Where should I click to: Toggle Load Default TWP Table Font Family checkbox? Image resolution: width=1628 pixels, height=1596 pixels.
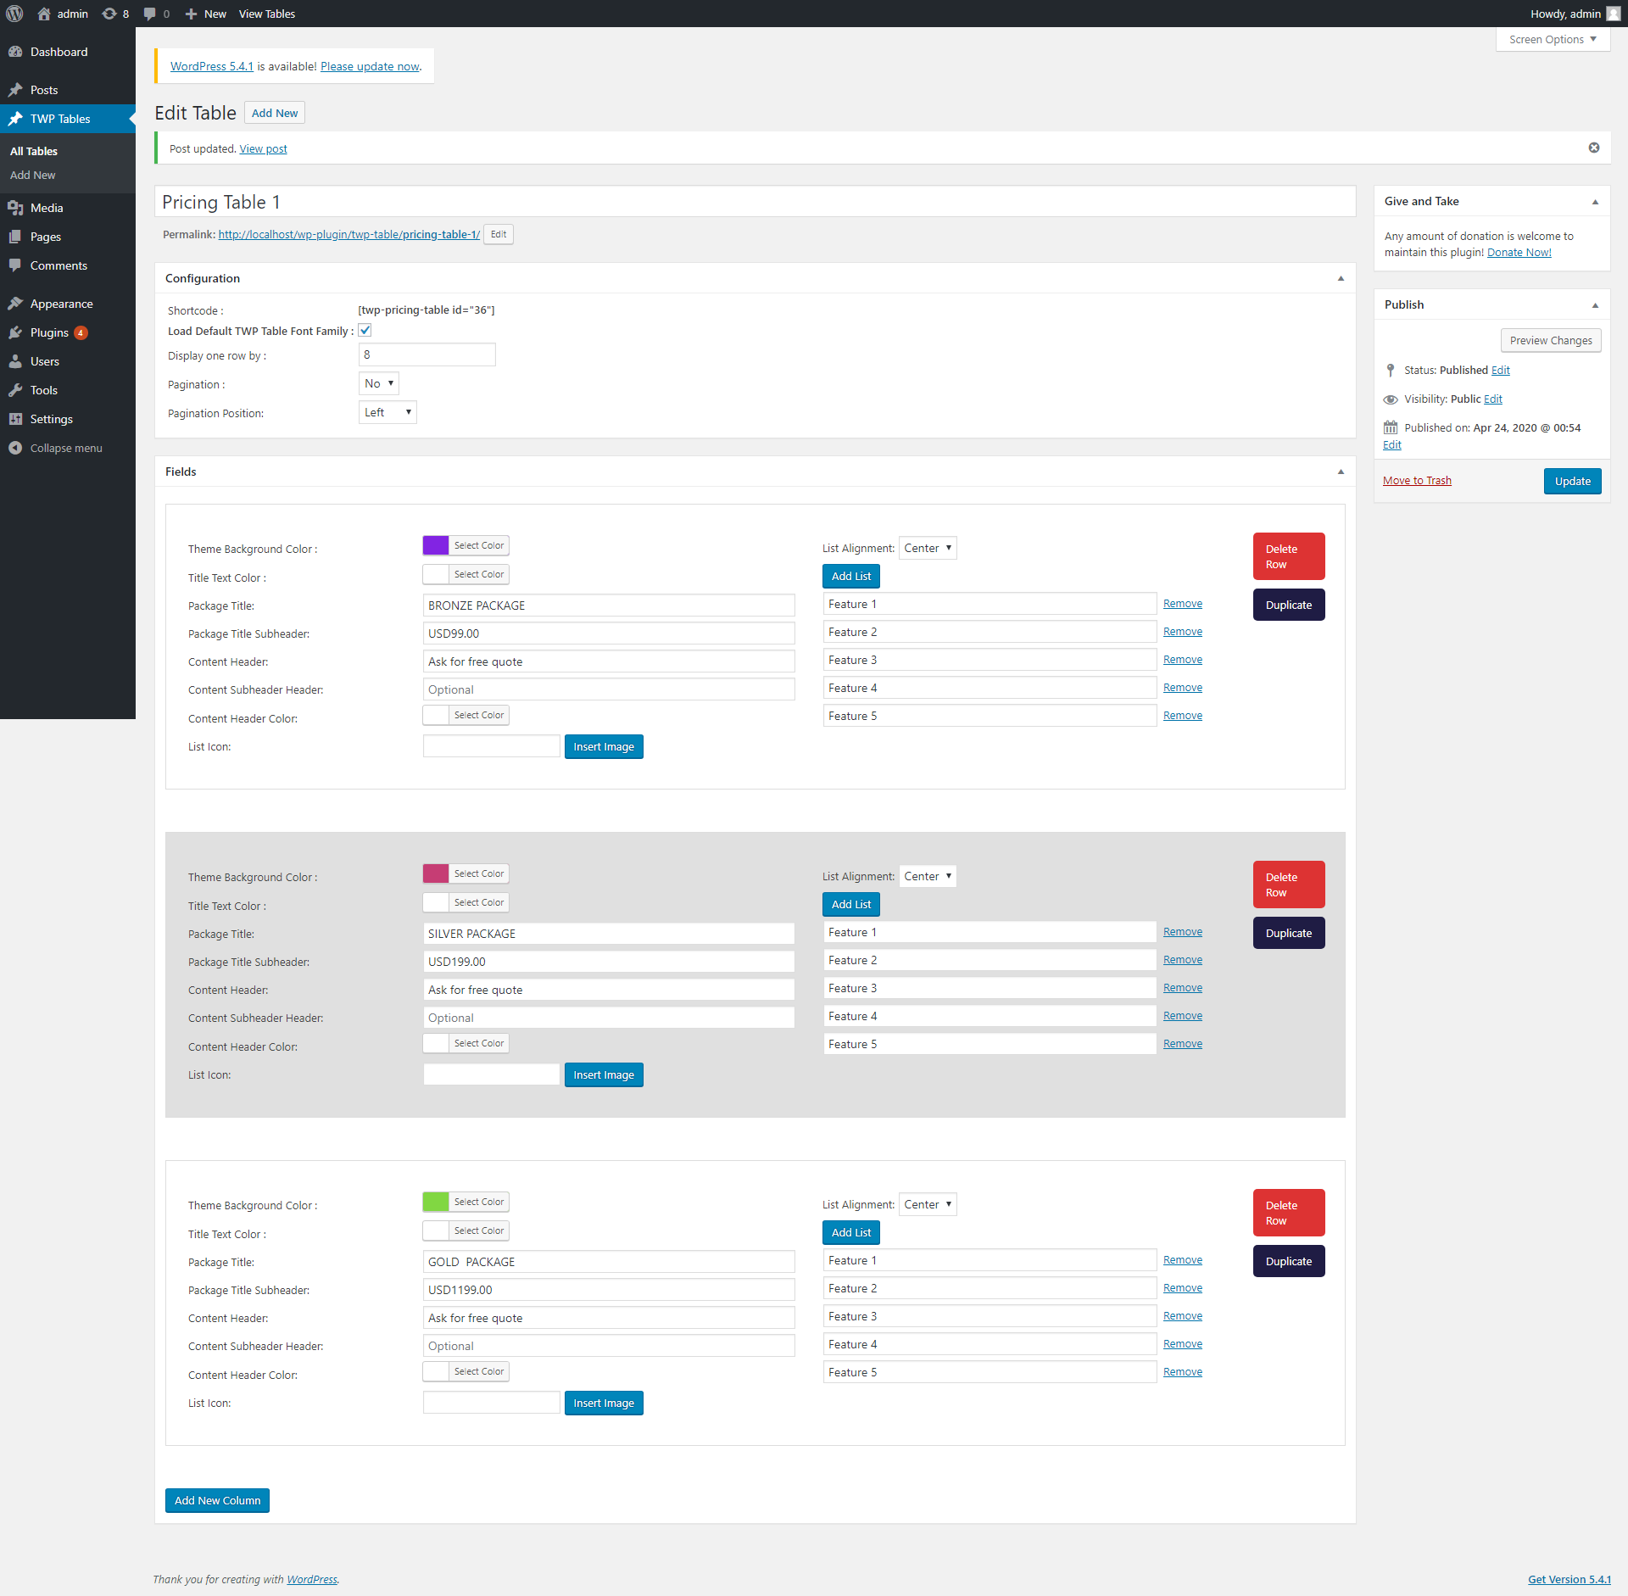click(365, 330)
